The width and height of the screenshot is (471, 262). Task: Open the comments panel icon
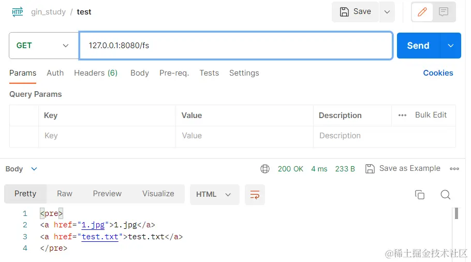pyautogui.click(x=444, y=12)
